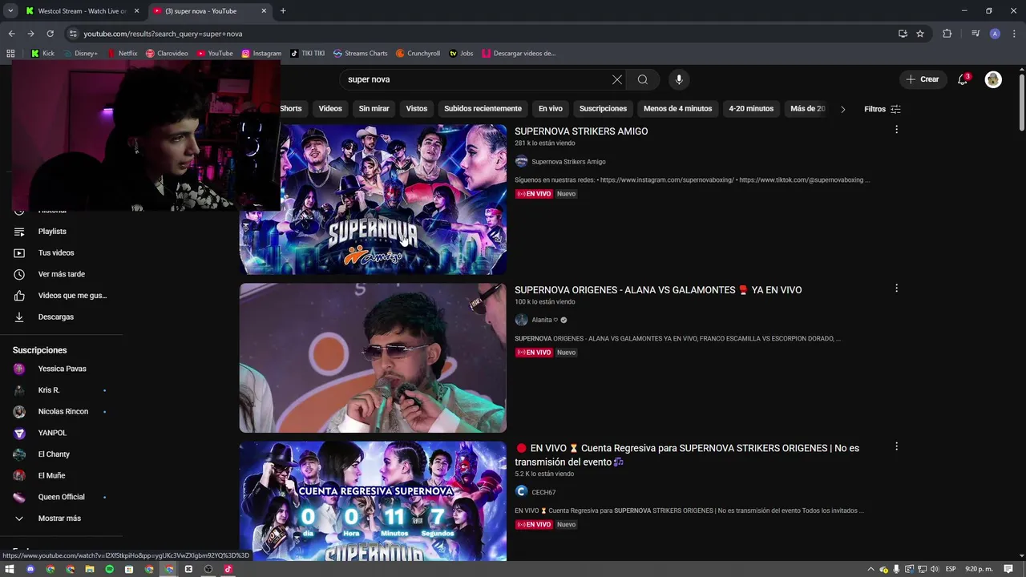The height and width of the screenshot is (577, 1026).
Task: Open new browser tab
Action: 283,11
